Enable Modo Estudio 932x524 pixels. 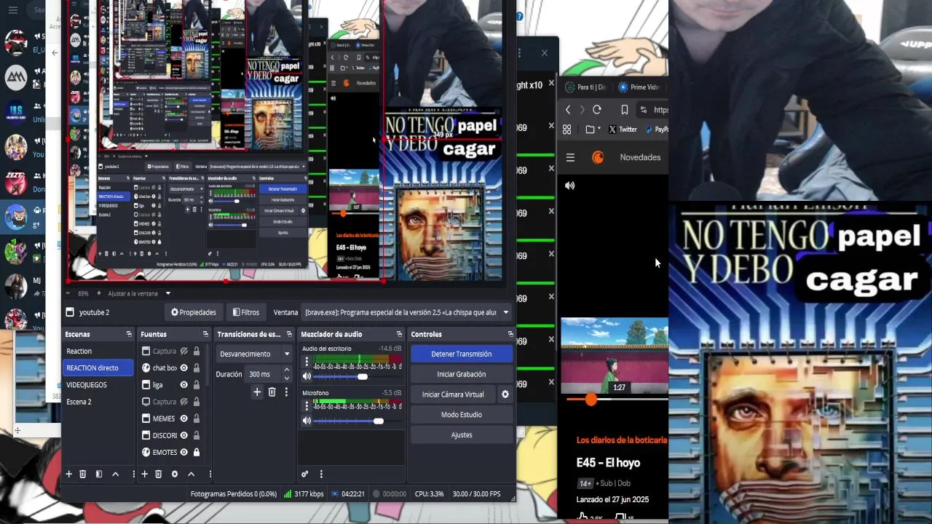462,414
